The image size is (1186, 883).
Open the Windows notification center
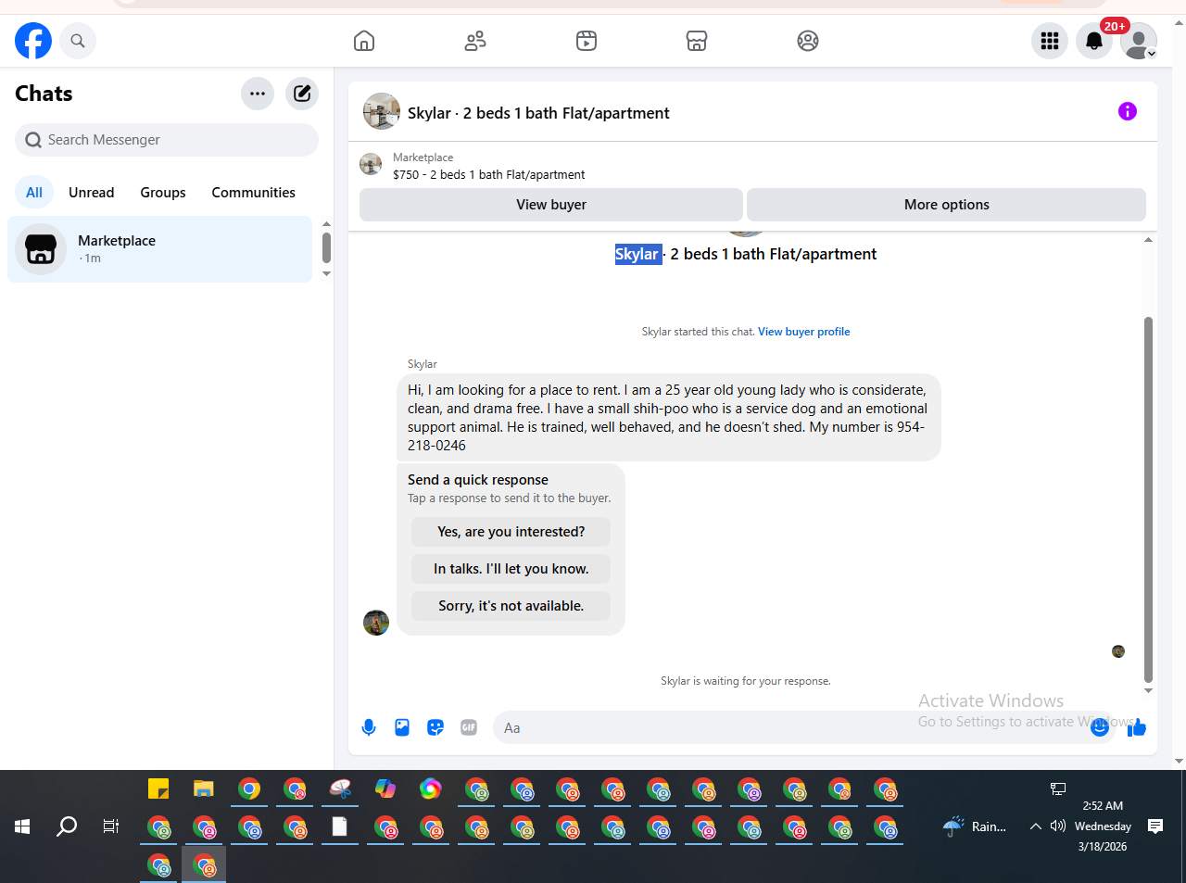click(x=1155, y=826)
